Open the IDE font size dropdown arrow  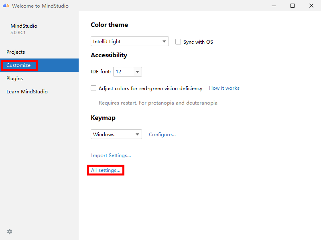[137, 72]
